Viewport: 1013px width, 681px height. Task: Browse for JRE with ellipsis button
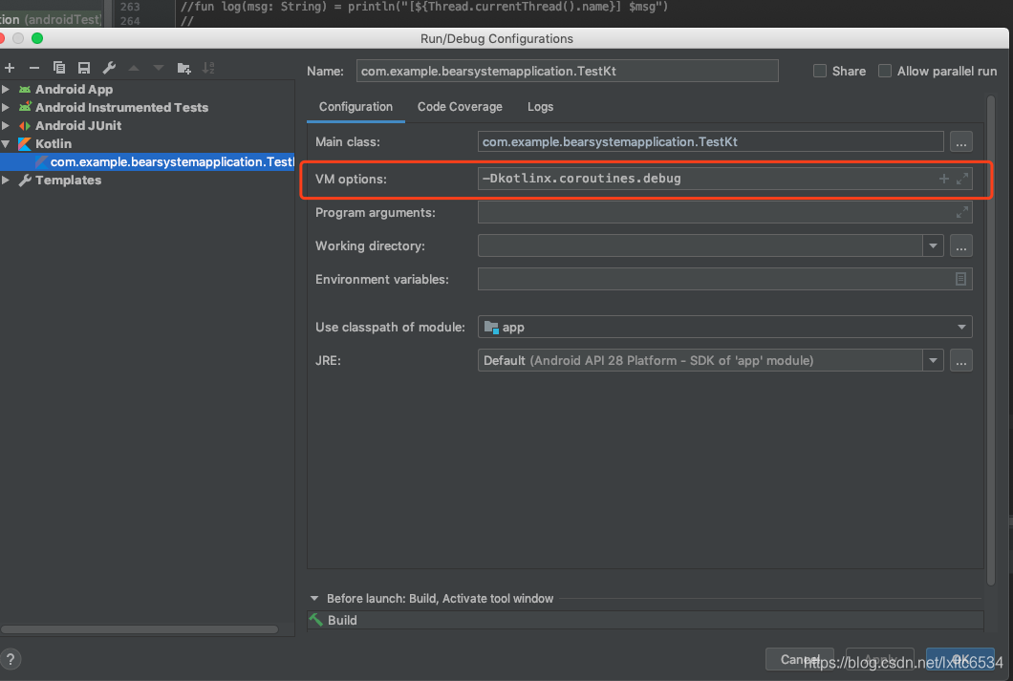pos(961,361)
